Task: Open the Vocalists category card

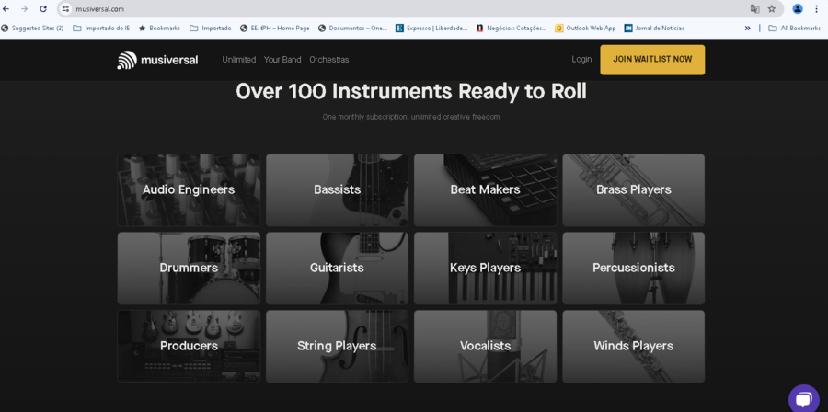Action: 485,346
